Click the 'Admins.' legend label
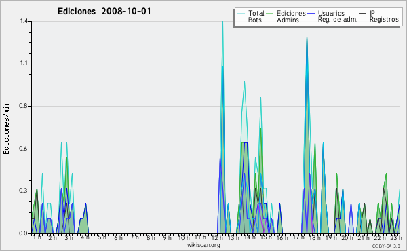 289,20
